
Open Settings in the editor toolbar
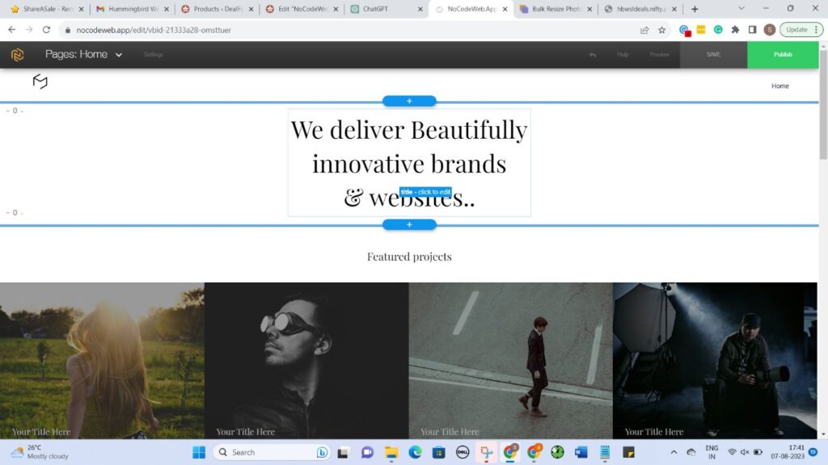[153, 54]
